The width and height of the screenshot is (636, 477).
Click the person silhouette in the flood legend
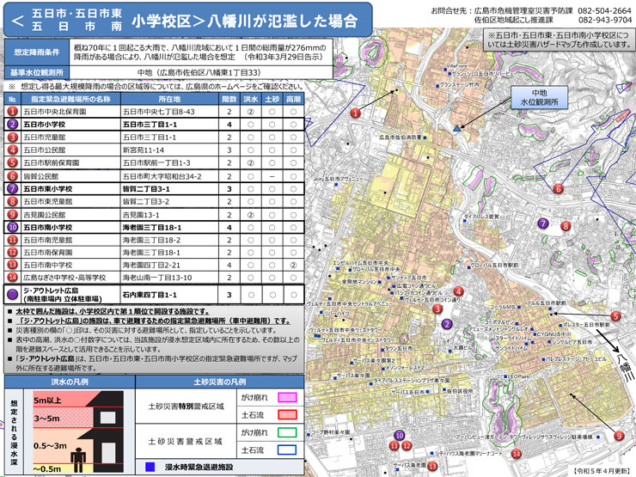pos(78,460)
